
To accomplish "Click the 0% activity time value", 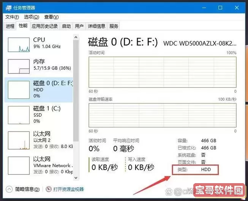I will point(94,149).
